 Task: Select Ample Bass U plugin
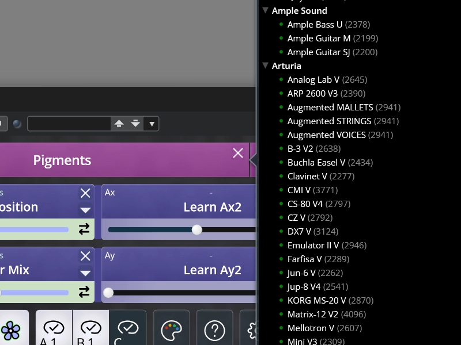coord(328,25)
